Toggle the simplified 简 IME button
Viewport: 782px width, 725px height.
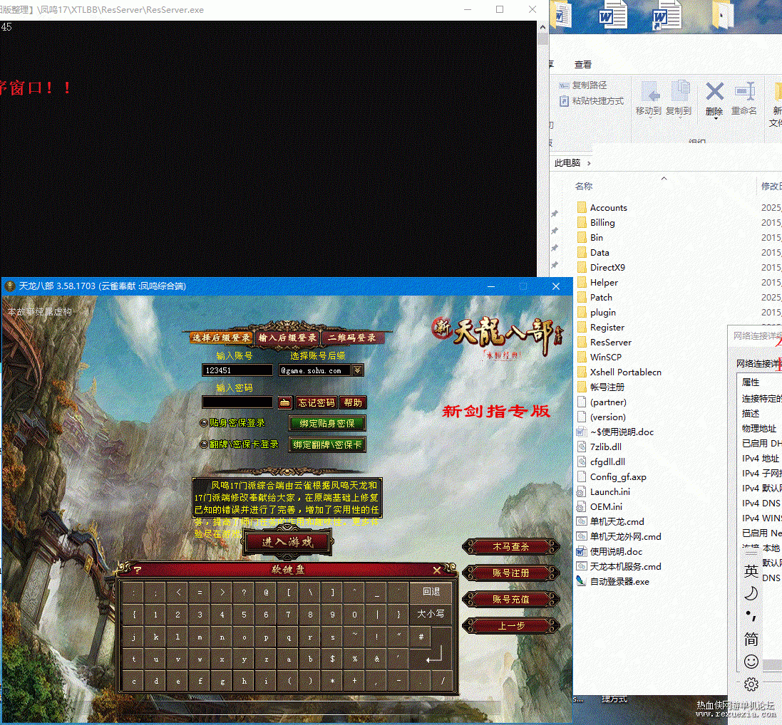tap(751, 639)
